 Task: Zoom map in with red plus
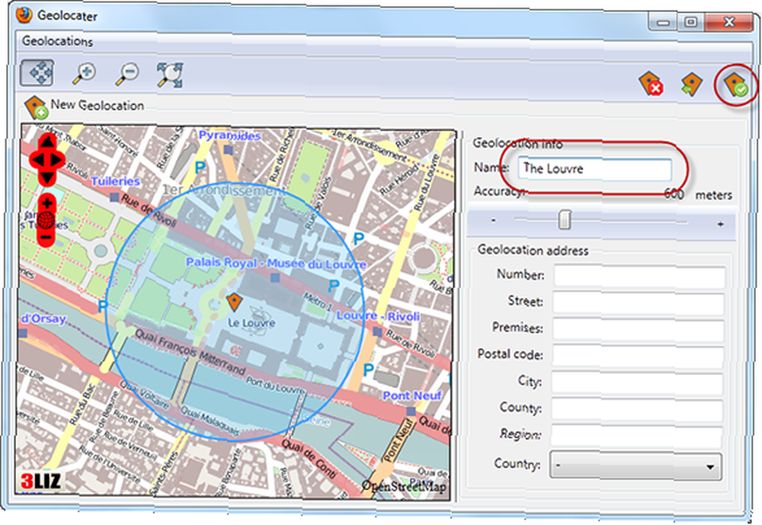(47, 203)
